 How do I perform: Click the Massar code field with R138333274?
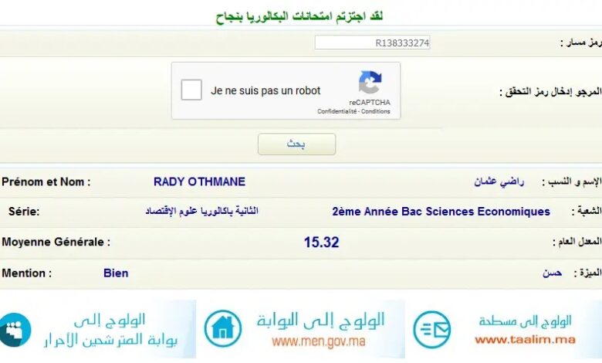point(372,43)
